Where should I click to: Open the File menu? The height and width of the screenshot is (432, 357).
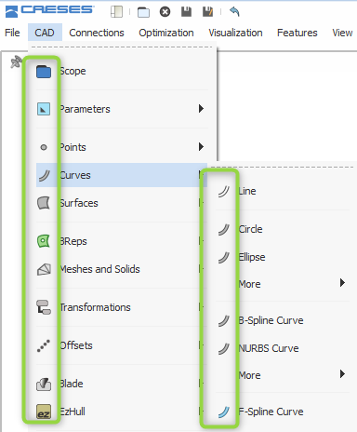pyautogui.click(x=12, y=33)
